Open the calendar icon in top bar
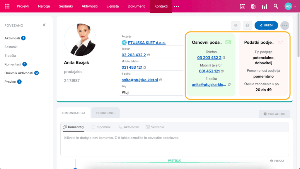Viewport: 300px width, 169px height. (x=243, y=6)
